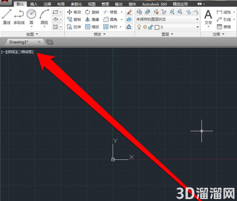Expand the Linear (线性) dimension dropdown arrow
This screenshot has height=201, width=237.
[234, 12]
